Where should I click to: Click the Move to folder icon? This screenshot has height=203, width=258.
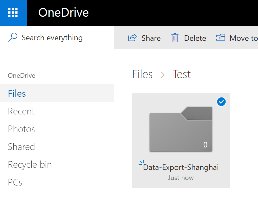point(221,38)
